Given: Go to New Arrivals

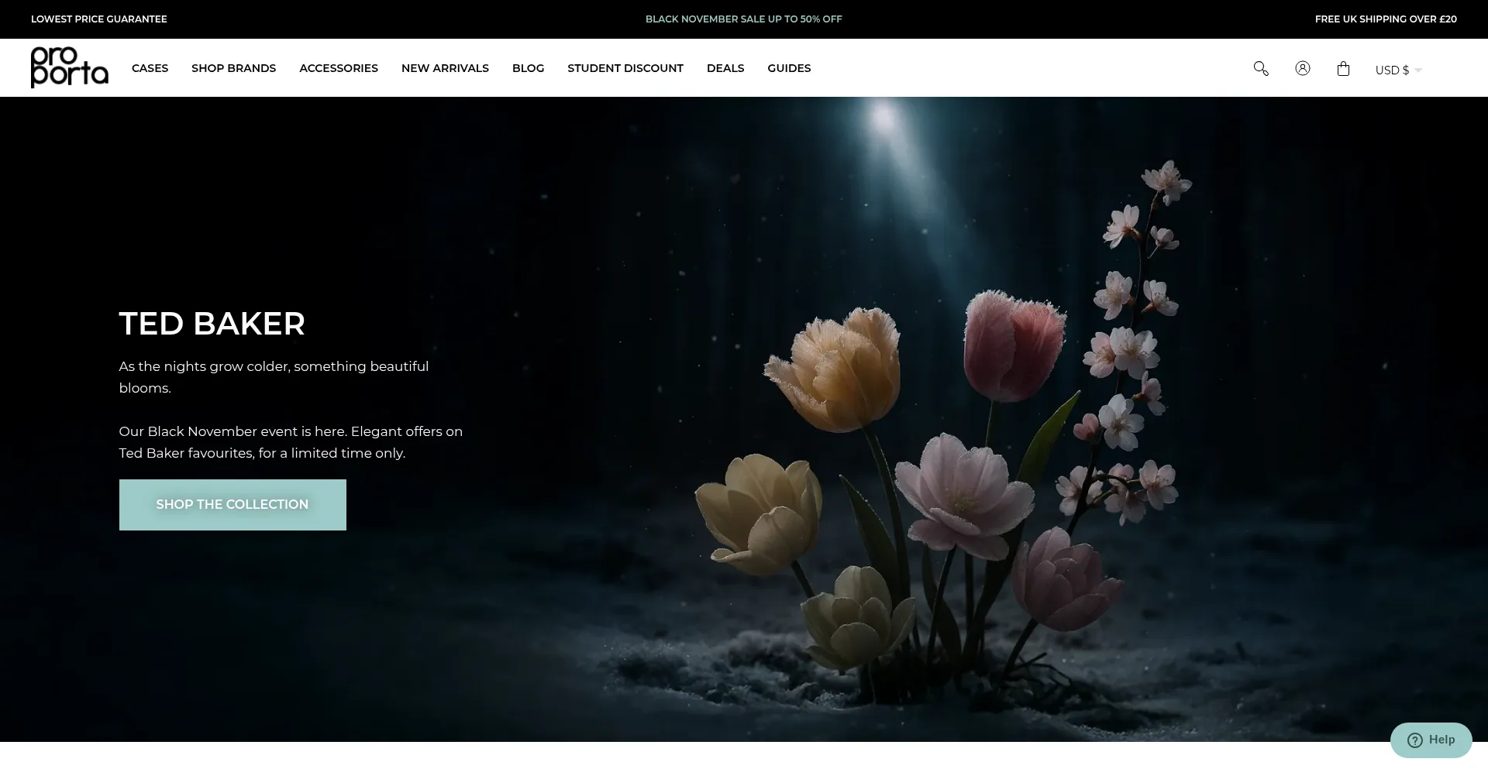Looking at the screenshot, I should (445, 68).
